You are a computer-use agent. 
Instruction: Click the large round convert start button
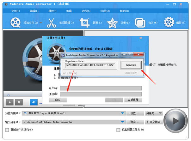[x=176, y=121]
